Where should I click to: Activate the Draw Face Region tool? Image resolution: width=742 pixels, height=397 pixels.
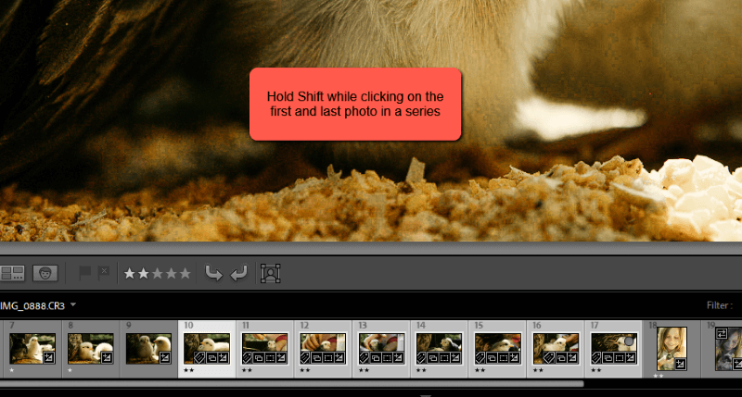click(271, 273)
